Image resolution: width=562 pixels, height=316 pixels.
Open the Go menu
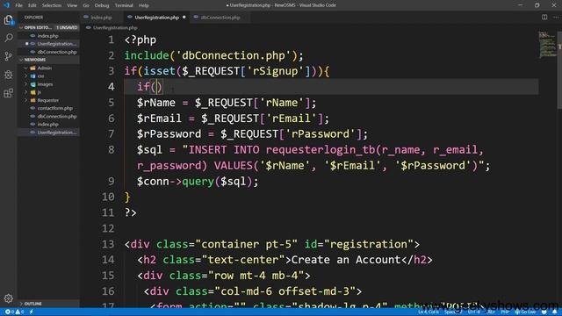click(x=86, y=5)
